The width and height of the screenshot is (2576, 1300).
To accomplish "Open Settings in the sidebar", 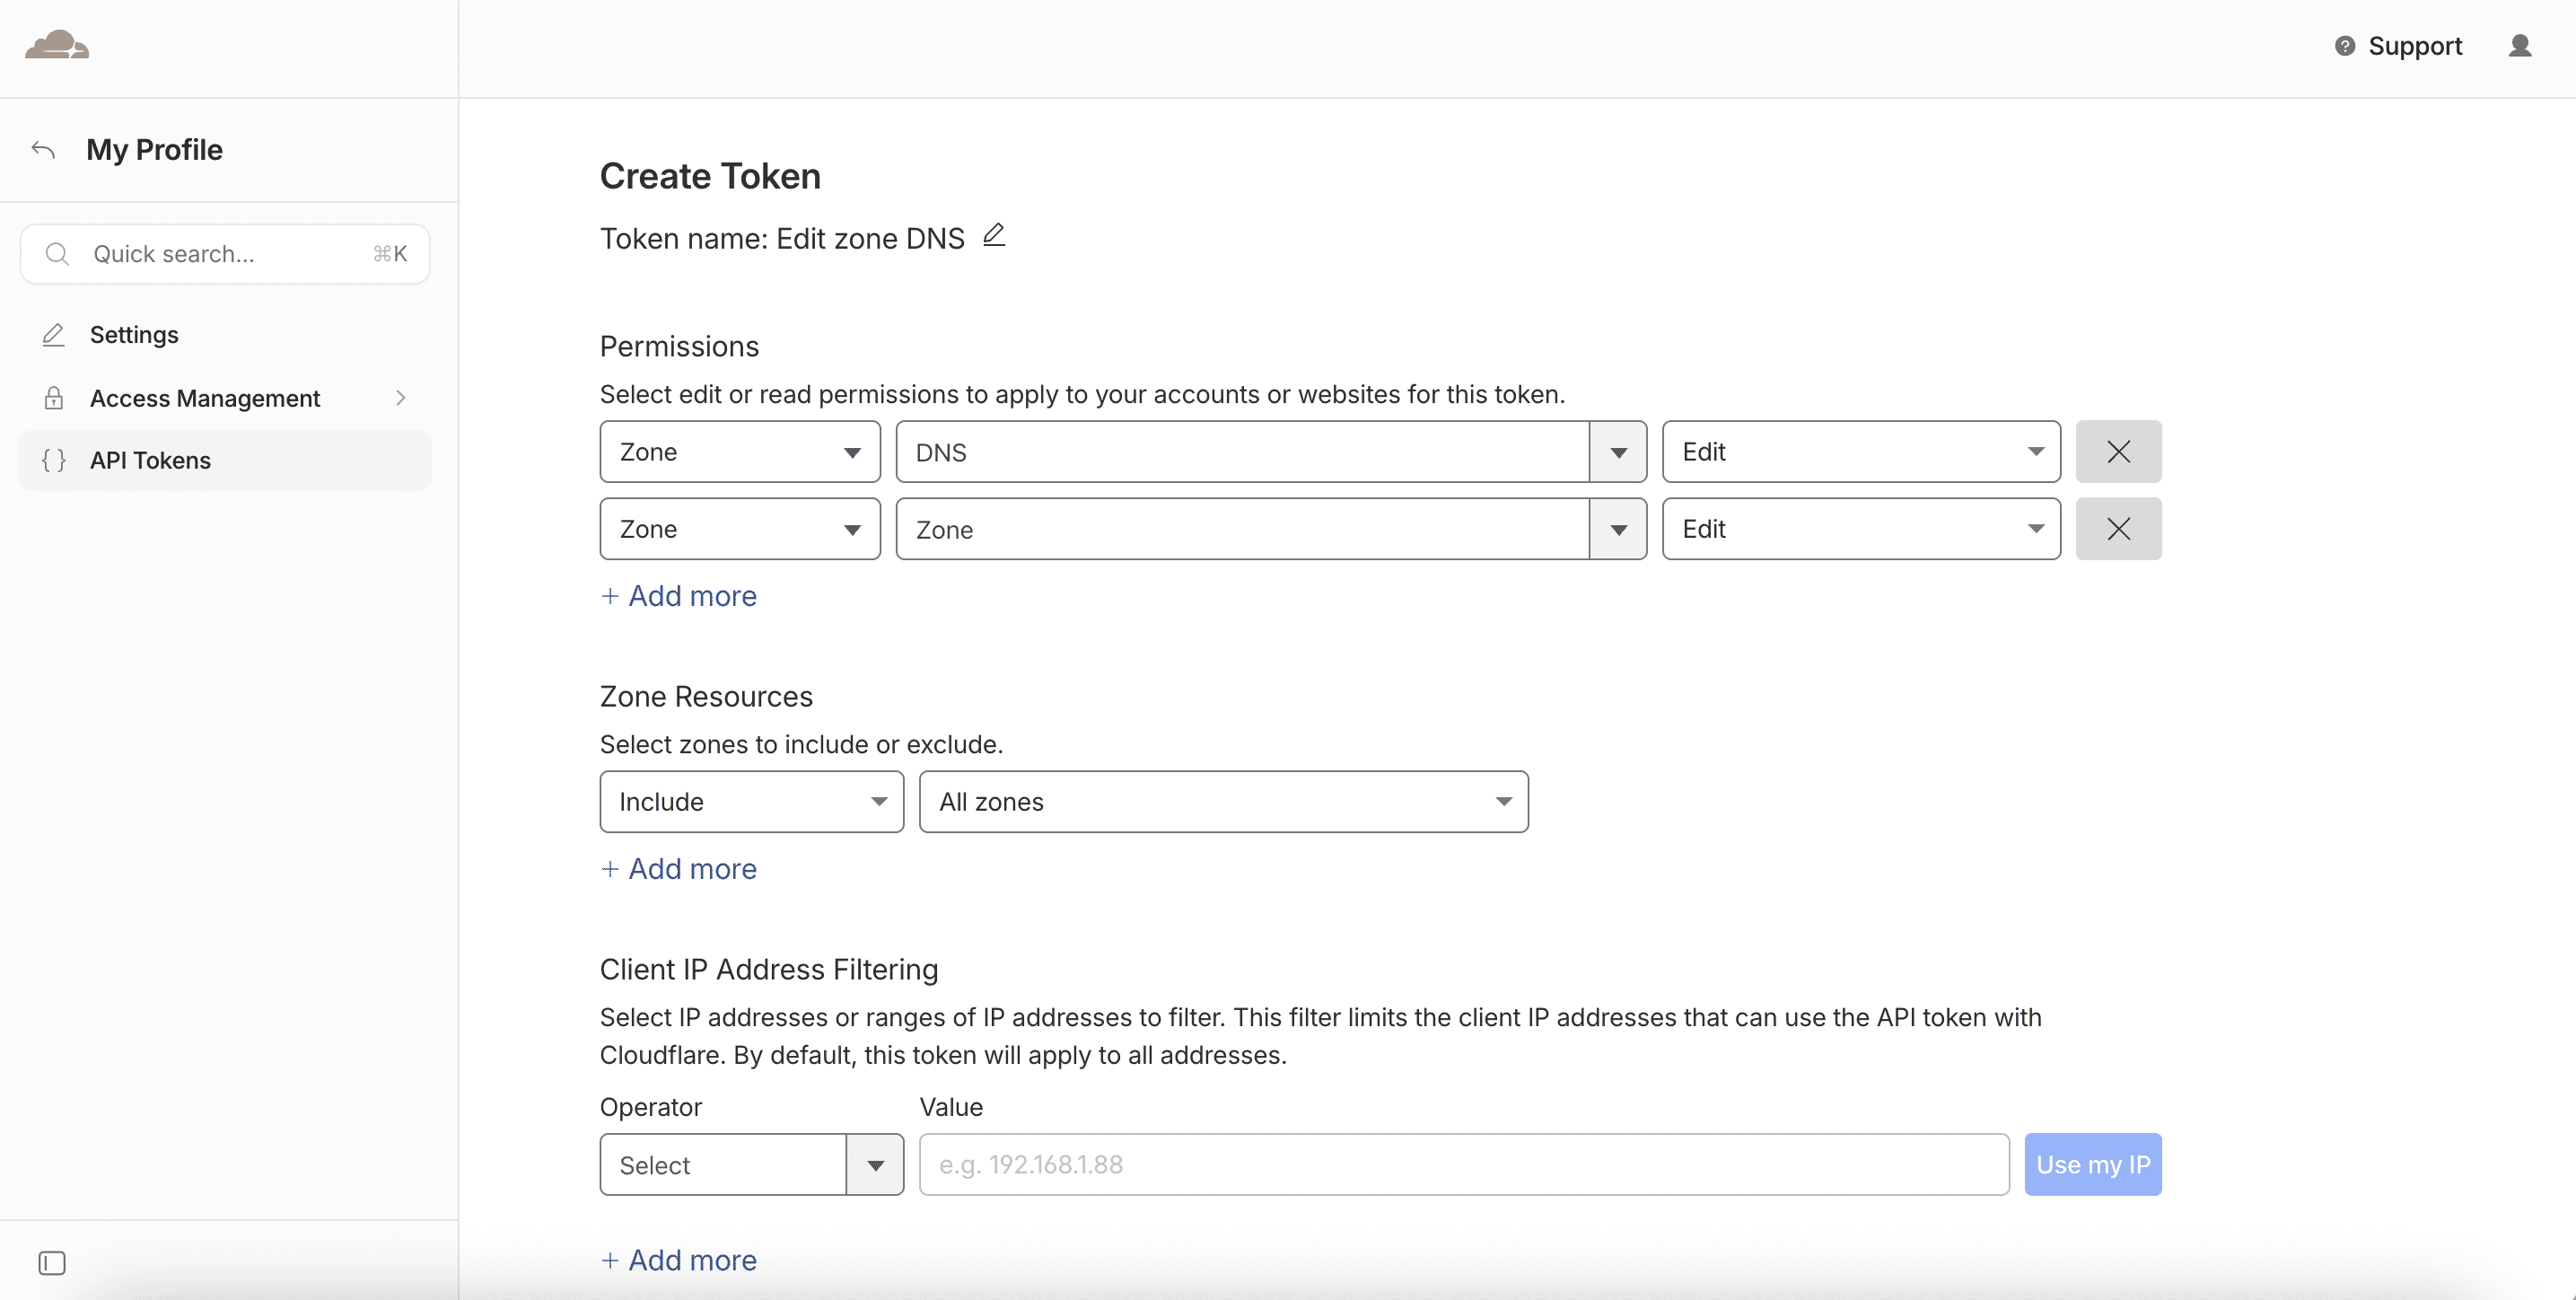I will (225, 335).
